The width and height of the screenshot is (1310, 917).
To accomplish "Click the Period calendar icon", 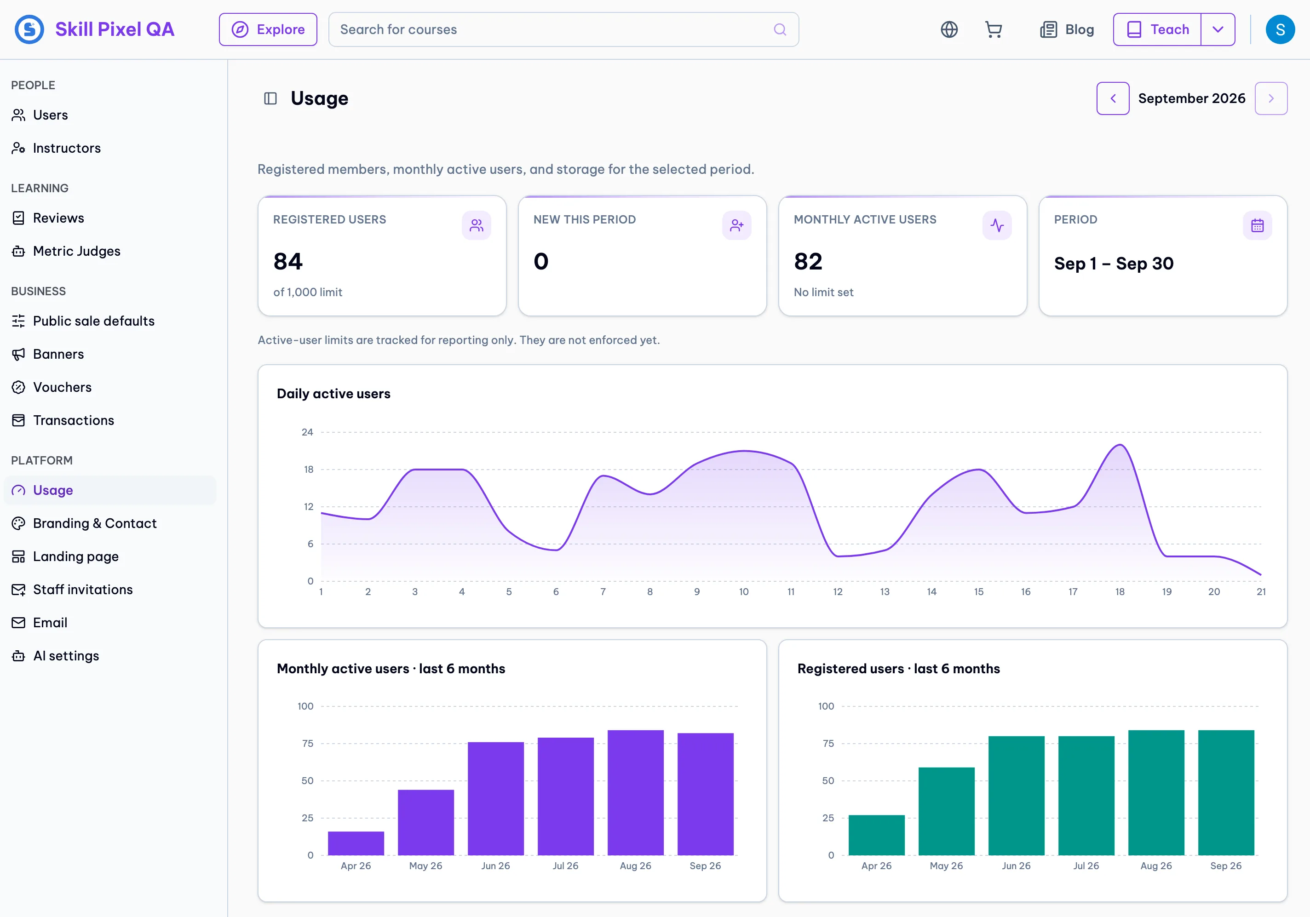I will [1257, 225].
